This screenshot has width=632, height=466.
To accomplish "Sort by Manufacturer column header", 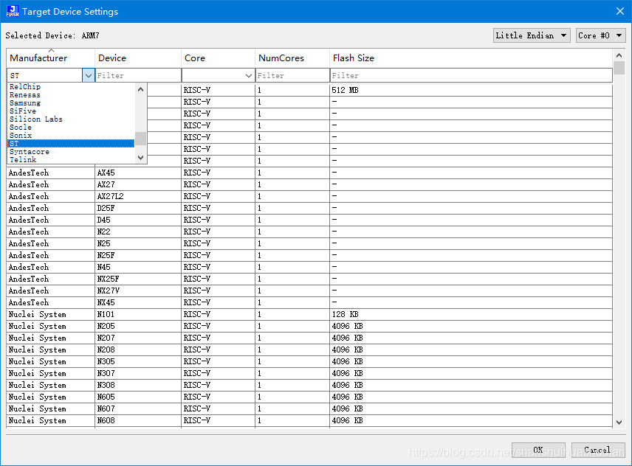I will [50, 58].
